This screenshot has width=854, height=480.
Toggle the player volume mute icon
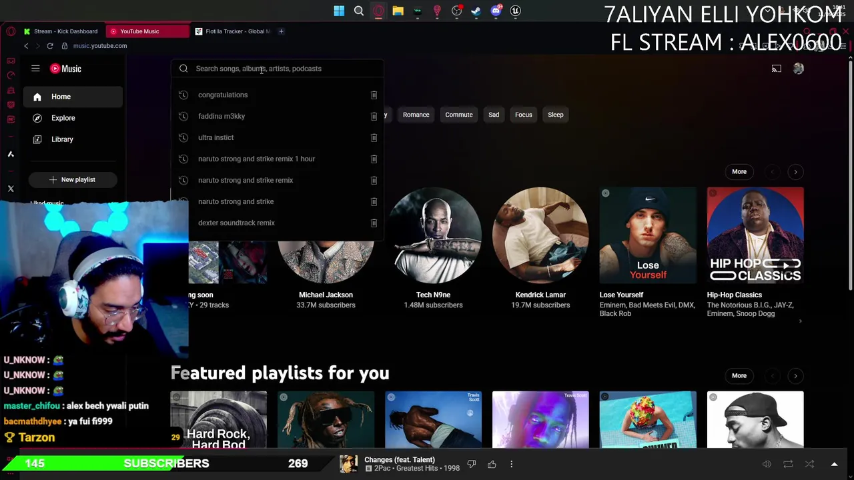coord(767,464)
